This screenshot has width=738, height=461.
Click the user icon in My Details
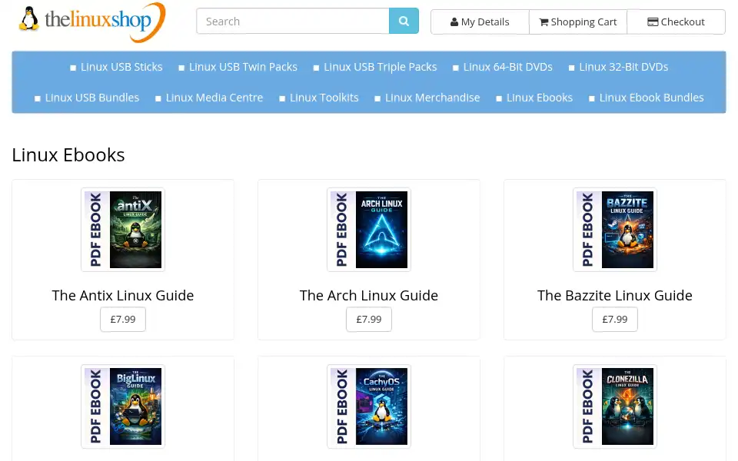(454, 22)
